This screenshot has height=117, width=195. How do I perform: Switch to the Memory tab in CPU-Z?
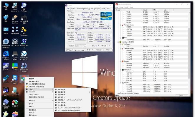pyautogui.click(x=86, y=9)
